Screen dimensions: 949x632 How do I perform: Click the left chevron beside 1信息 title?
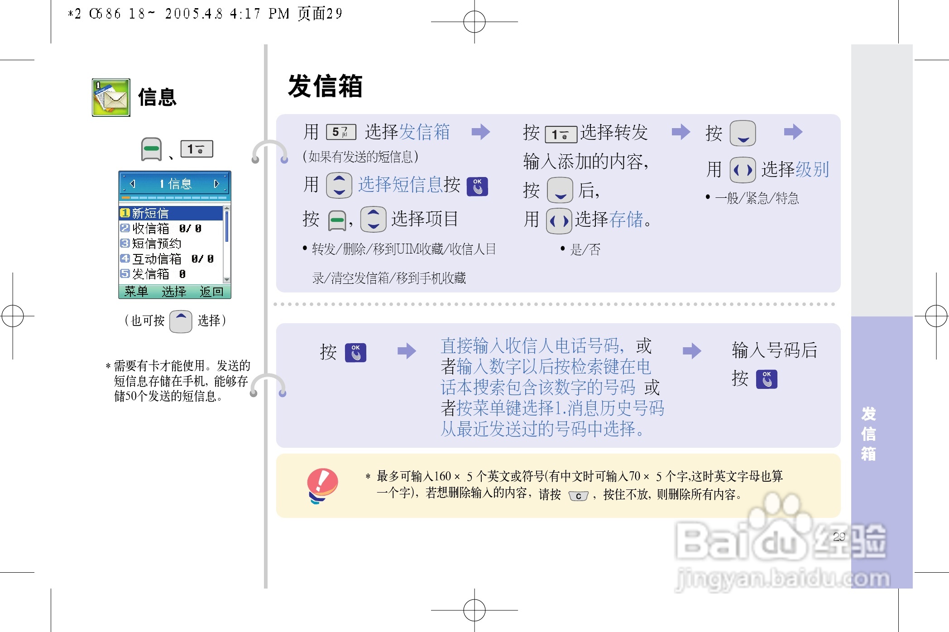click(x=133, y=184)
